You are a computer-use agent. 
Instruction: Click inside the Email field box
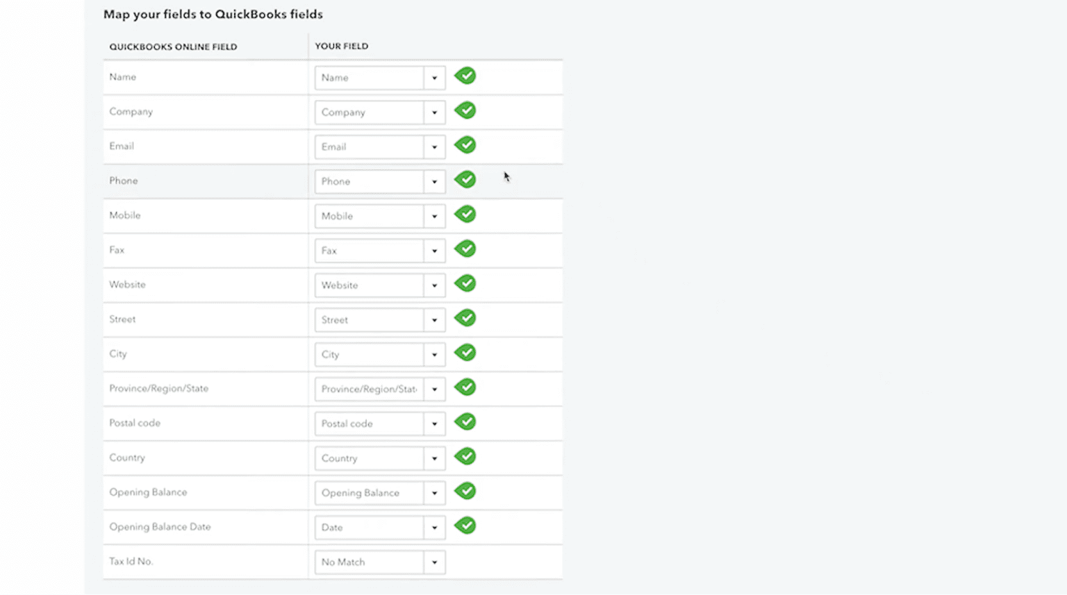tap(368, 146)
